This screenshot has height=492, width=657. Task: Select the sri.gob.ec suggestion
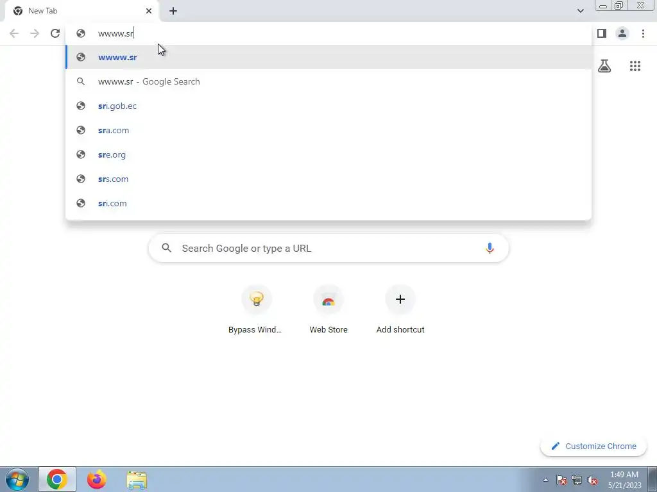[x=328, y=106]
